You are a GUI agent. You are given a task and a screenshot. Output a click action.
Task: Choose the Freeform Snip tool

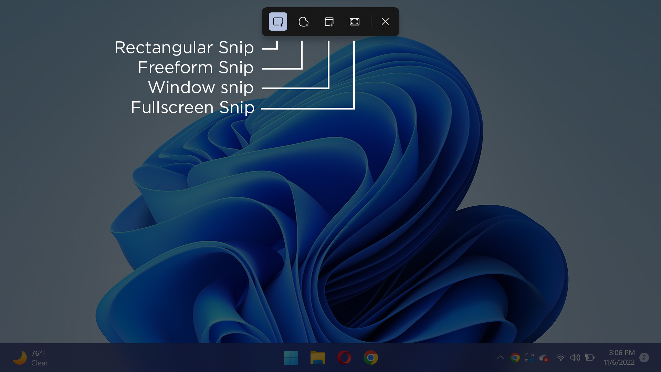(303, 22)
